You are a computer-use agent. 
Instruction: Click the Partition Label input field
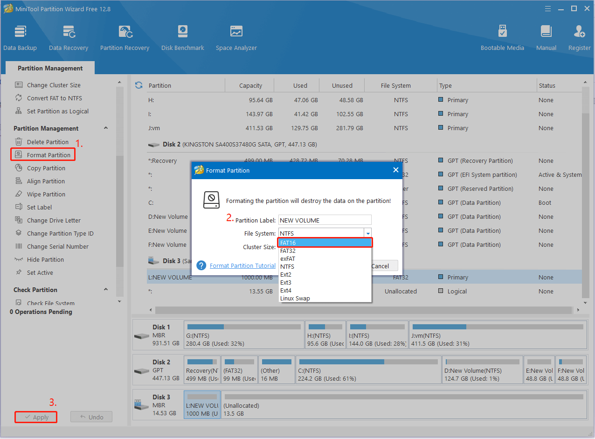[x=325, y=220]
